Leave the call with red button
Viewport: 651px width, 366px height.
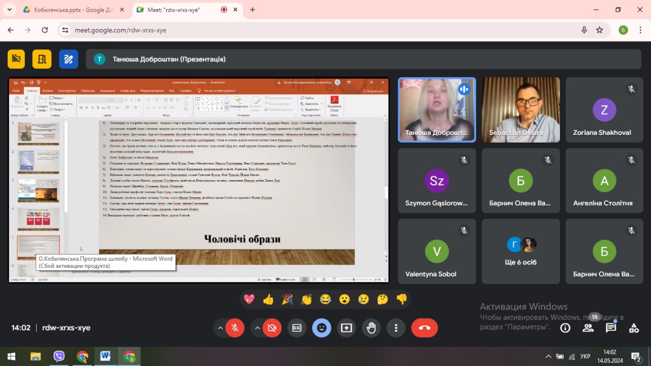tap(424, 328)
